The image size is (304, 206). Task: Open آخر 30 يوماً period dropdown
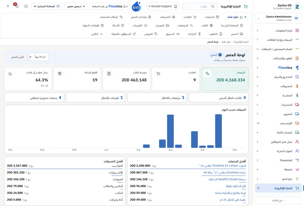point(39,57)
